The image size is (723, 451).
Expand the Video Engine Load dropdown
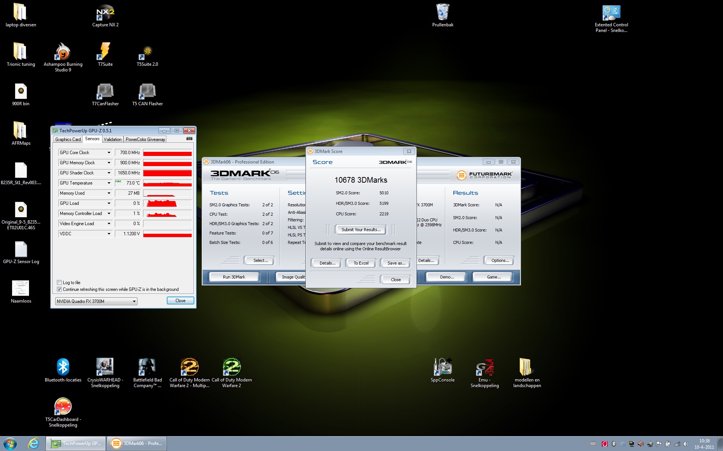[x=109, y=224]
